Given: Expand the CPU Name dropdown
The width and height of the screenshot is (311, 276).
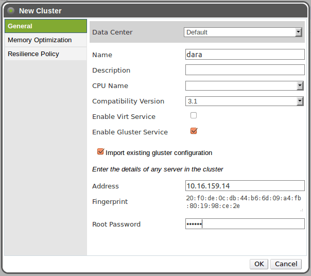Looking at the screenshot, I should (244, 86).
